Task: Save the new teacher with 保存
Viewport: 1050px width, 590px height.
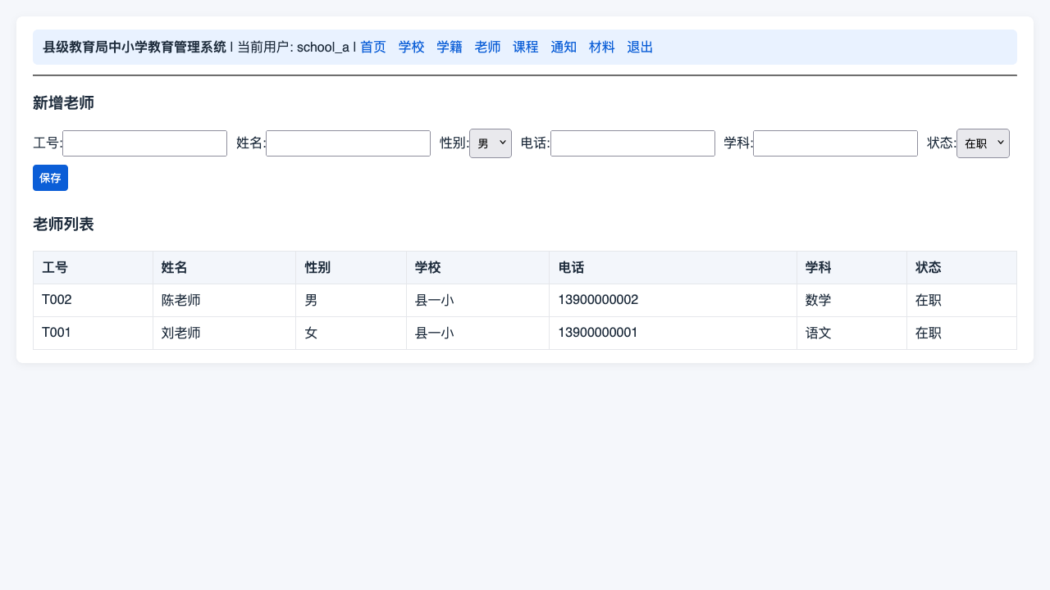Action: pyautogui.click(x=50, y=178)
